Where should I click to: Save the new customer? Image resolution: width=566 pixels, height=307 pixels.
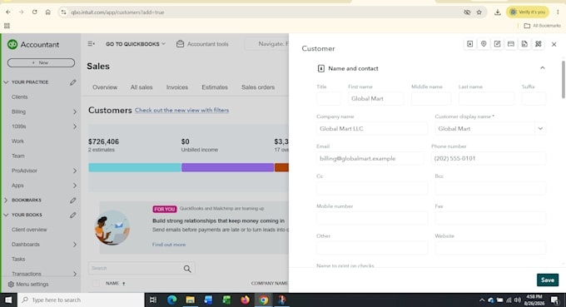[x=547, y=280]
